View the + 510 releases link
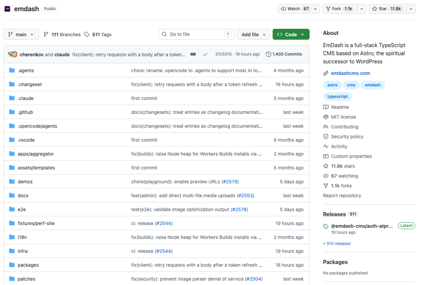Screen dimensions: 421x285 point(337,244)
